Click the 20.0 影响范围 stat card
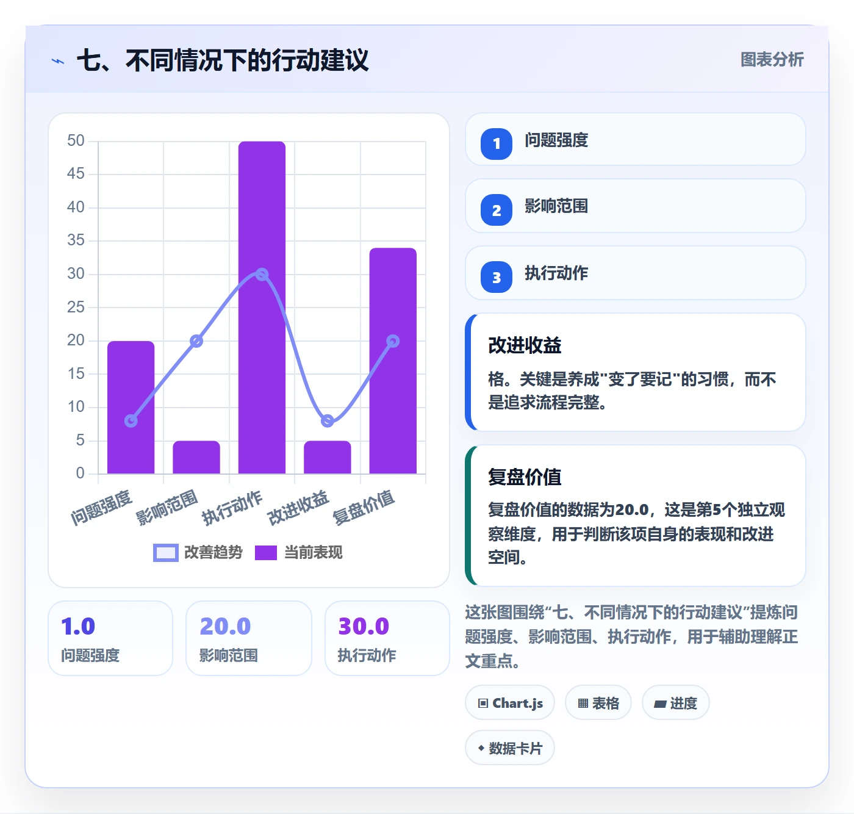The height and width of the screenshot is (814, 854). click(x=249, y=638)
